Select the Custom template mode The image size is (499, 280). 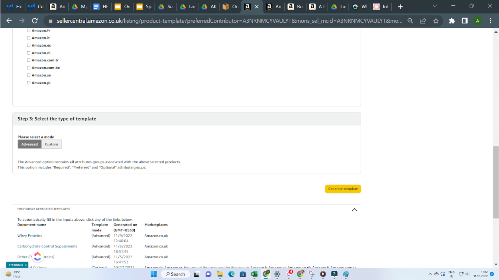pyautogui.click(x=51, y=144)
